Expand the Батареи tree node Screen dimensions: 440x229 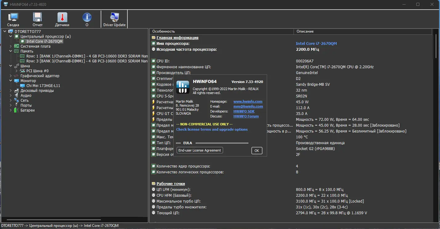pyautogui.click(x=11, y=110)
